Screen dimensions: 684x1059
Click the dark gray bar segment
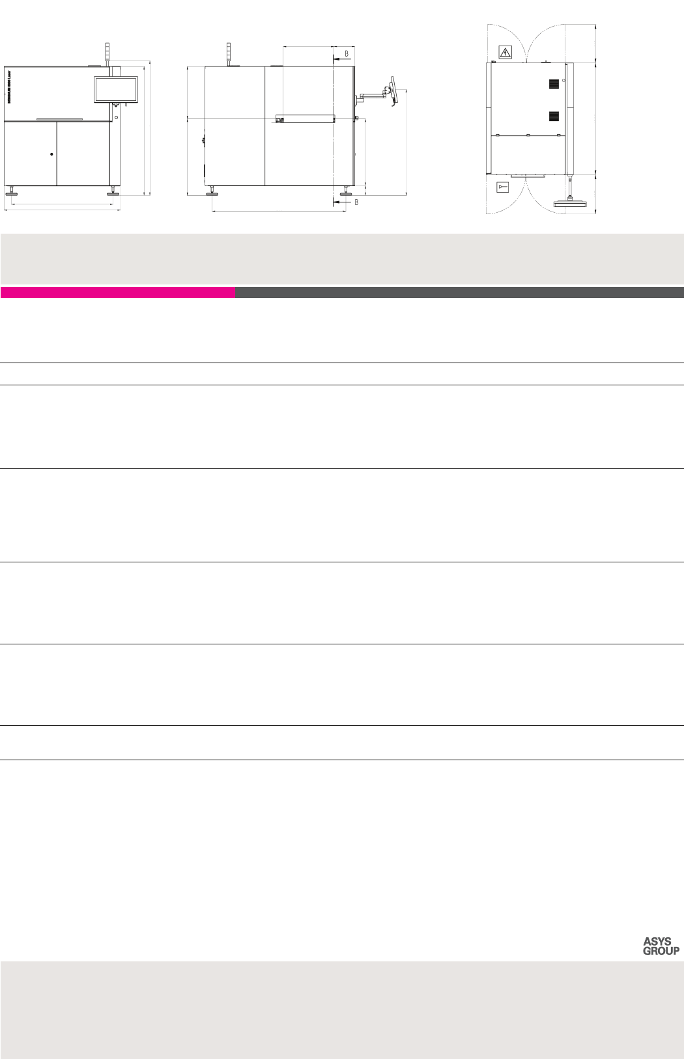(459, 293)
